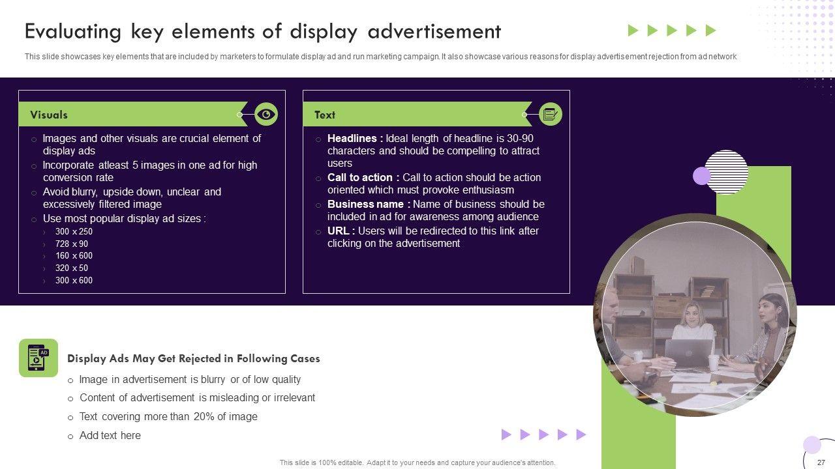The height and width of the screenshot is (469, 835).
Task: Click the green mobile ad icon
Action: point(38,358)
